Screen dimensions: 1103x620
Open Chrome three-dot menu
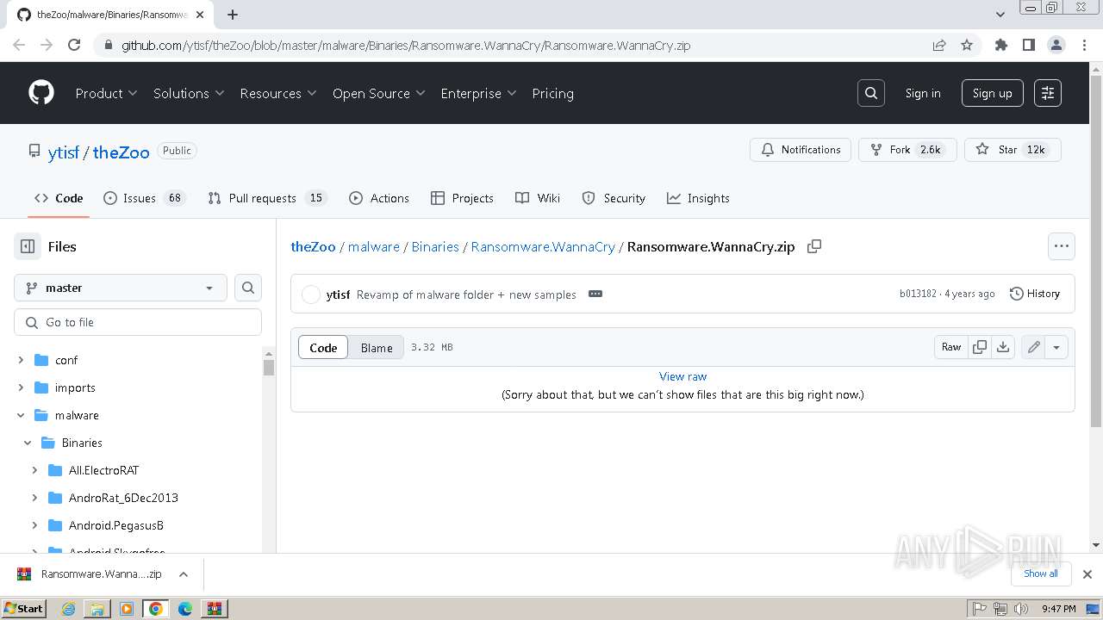click(x=1084, y=45)
